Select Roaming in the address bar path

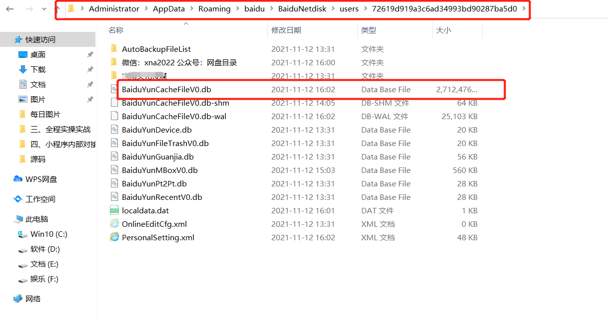click(215, 8)
